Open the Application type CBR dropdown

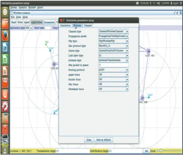[28, 28]
